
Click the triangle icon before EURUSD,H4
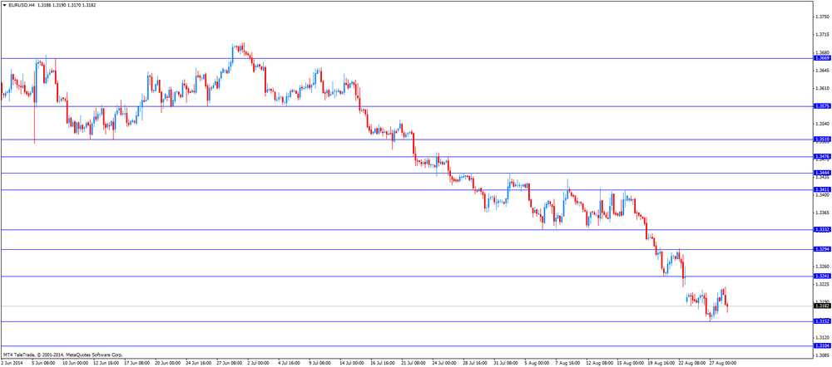coord(5,4)
